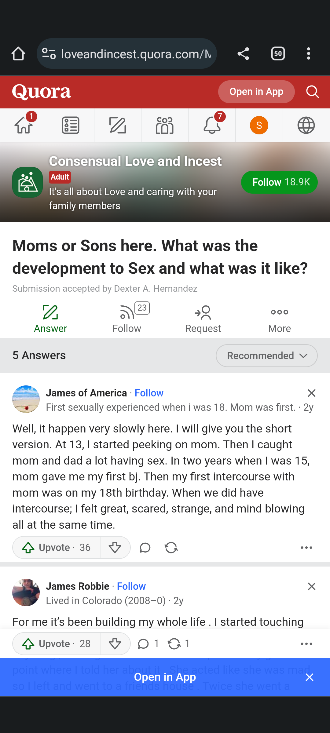Follow the Consensual Love and Incest space
The height and width of the screenshot is (733, 330).
(x=279, y=182)
